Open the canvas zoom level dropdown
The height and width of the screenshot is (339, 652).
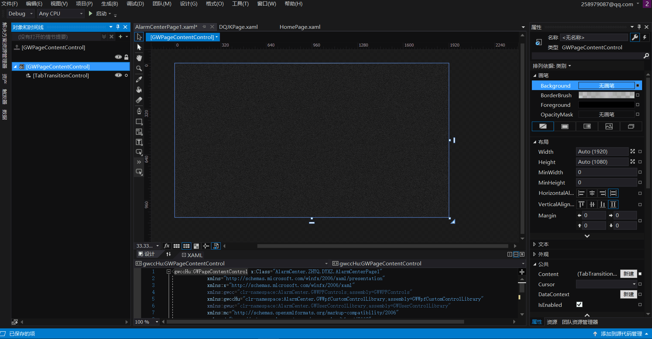(x=157, y=246)
